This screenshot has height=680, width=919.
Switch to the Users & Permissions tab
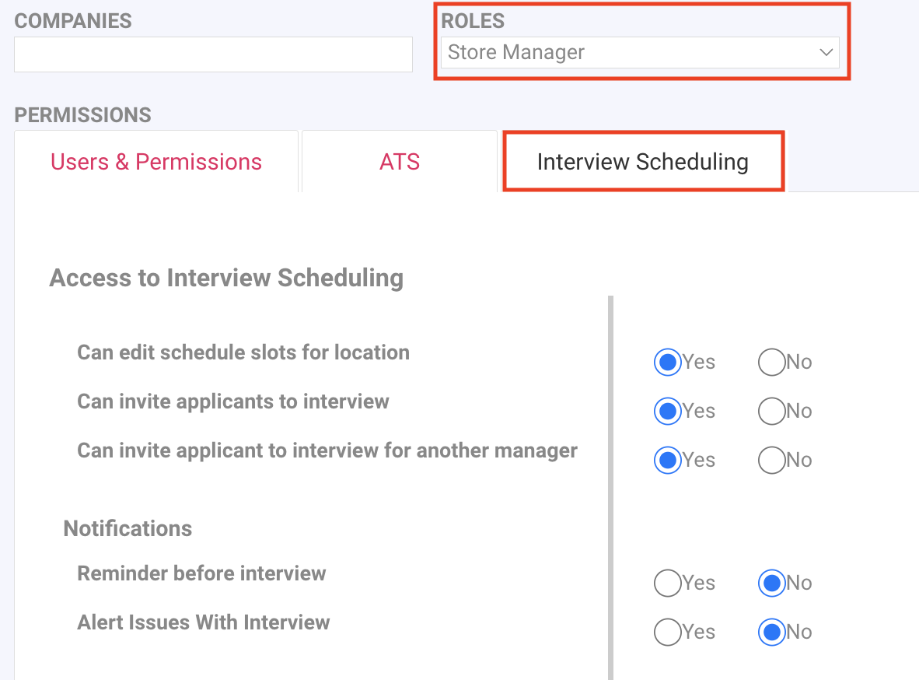(156, 162)
